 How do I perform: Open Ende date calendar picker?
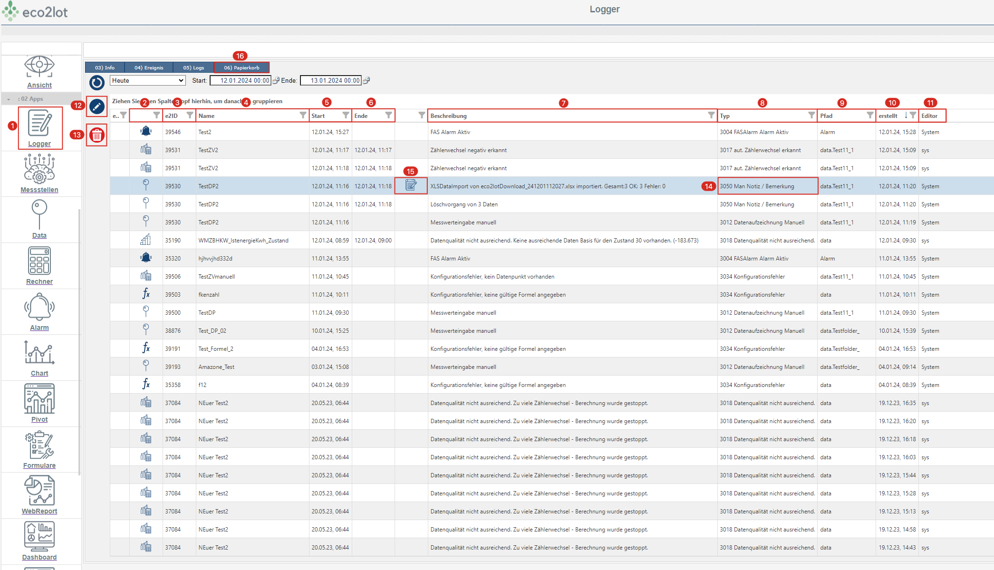tap(366, 80)
